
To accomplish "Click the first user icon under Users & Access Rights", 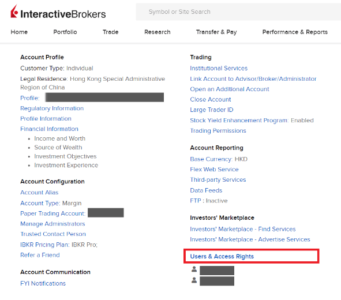I will pyautogui.click(x=194, y=269).
